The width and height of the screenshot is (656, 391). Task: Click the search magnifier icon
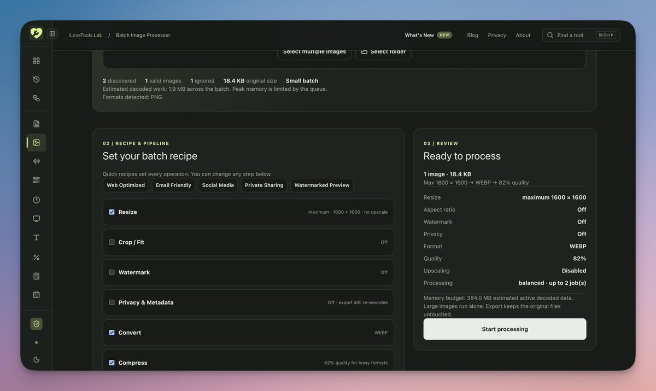(550, 35)
